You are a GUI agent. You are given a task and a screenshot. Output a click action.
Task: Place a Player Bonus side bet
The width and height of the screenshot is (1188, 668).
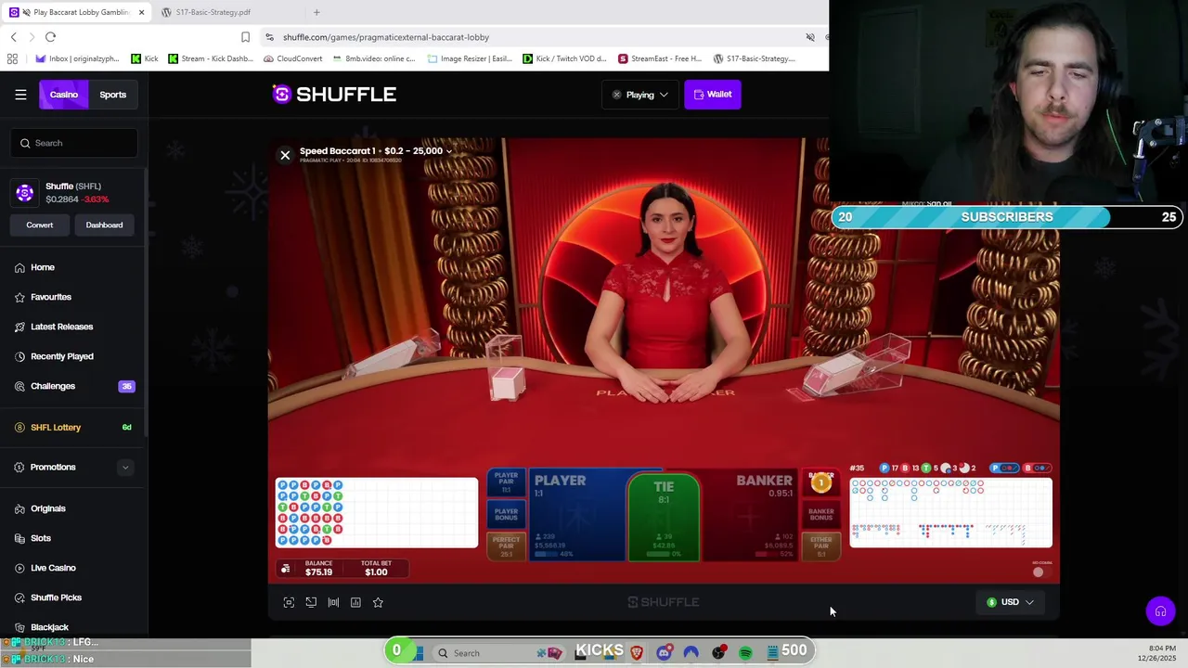click(506, 512)
